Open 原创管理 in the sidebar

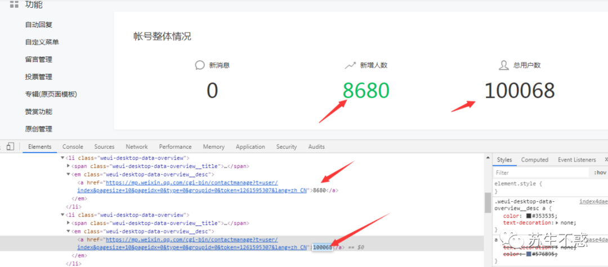39,129
